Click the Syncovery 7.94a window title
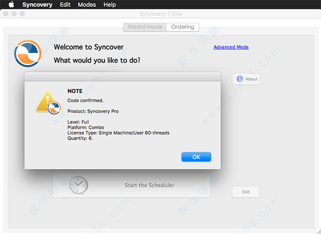This screenshot has height=234, width=321. point(160,14)
